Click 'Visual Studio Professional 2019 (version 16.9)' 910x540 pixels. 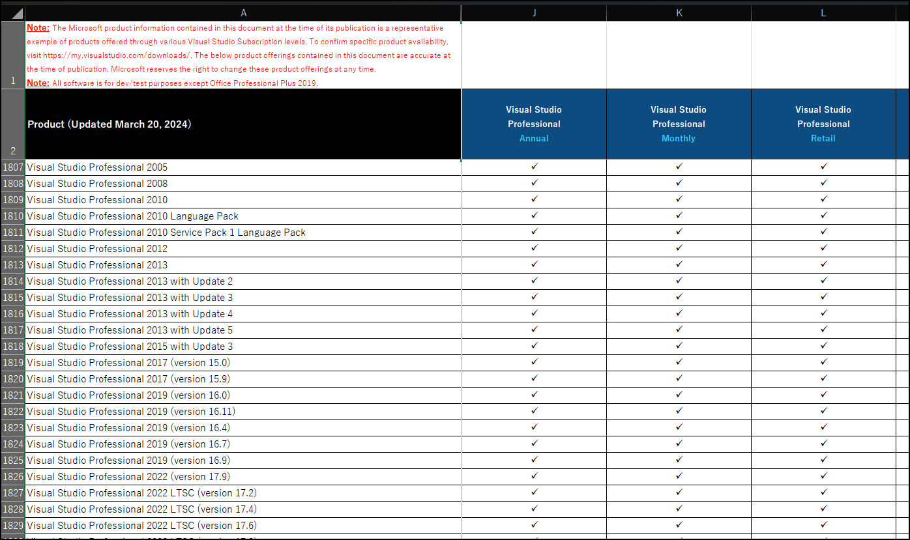(243, 461)
